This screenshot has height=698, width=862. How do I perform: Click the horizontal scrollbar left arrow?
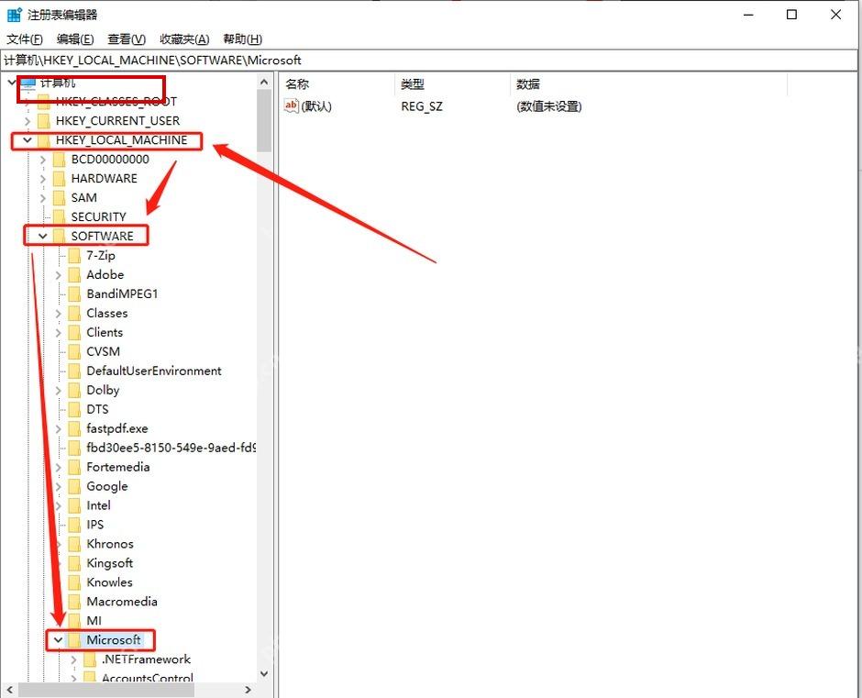click(x=10, y=690)
